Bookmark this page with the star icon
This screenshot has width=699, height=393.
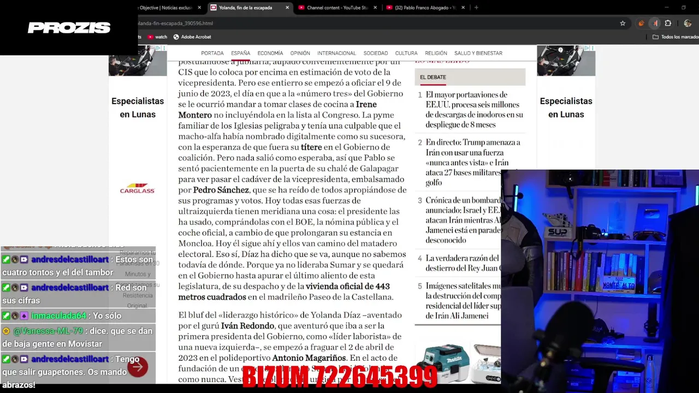623,23
